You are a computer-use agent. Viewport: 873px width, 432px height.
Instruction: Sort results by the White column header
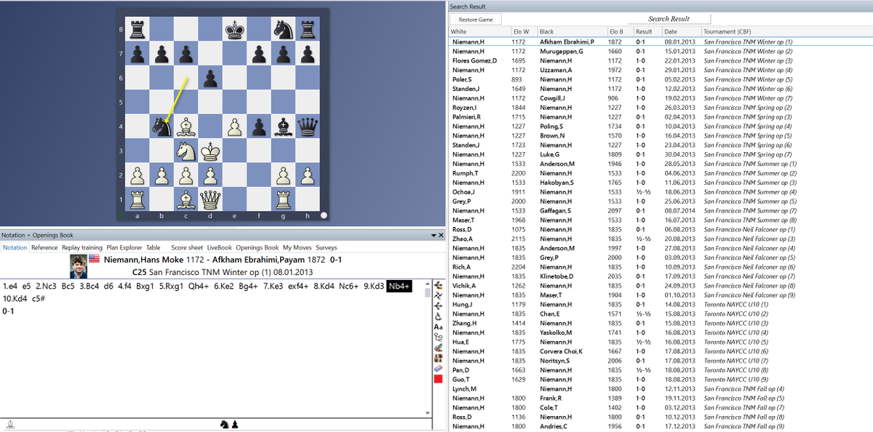[x=480, y=32]
